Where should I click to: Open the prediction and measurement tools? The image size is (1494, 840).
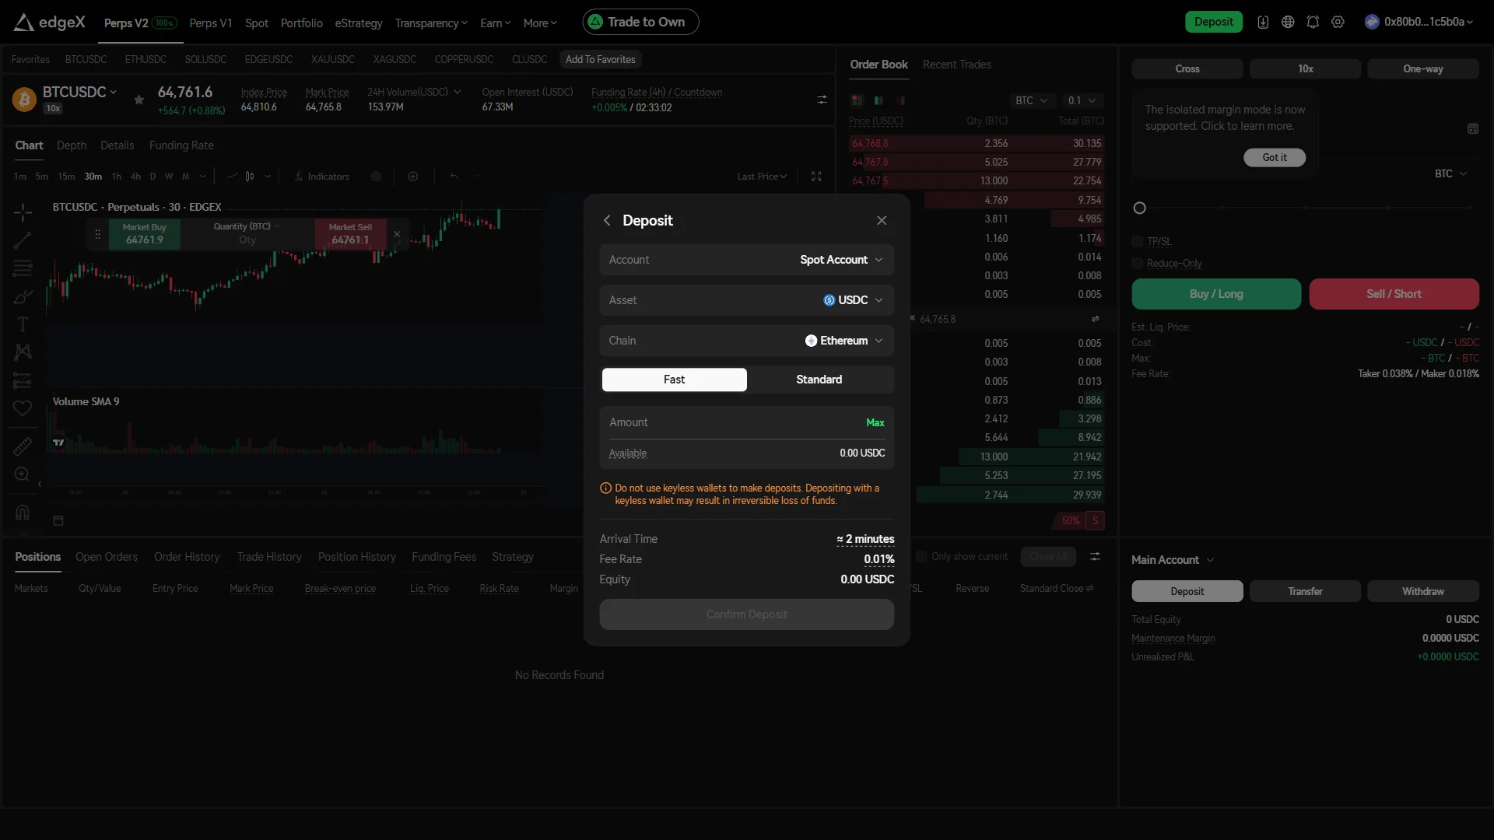point(23,381)
